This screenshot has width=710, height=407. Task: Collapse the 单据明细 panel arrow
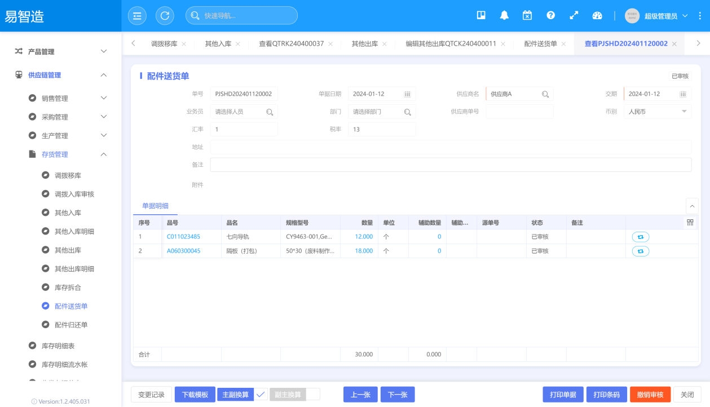pyautogui.click(x=692, y=206)
